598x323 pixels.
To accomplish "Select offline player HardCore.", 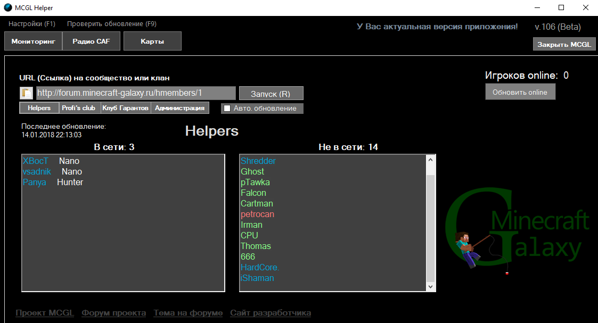I will (260, 267).
